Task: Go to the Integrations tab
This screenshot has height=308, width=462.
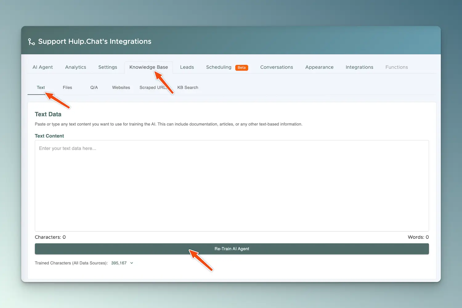Action: [359, 67]
